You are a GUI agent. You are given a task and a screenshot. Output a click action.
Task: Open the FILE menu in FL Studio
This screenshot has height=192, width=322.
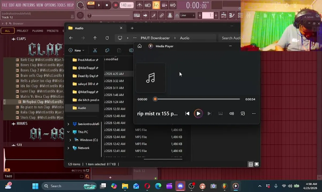pyautogui.click(x=5, y=5)
